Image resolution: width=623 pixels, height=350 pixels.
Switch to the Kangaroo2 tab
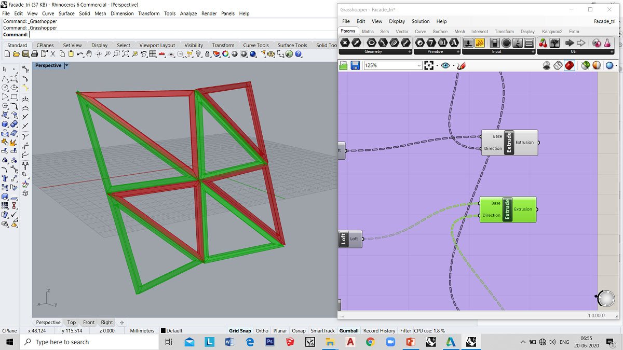pos(552,32)
